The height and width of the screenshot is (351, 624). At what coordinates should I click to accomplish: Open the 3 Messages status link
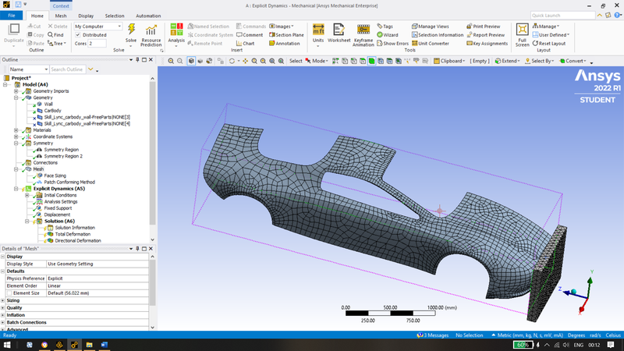[x=433, y=335]
